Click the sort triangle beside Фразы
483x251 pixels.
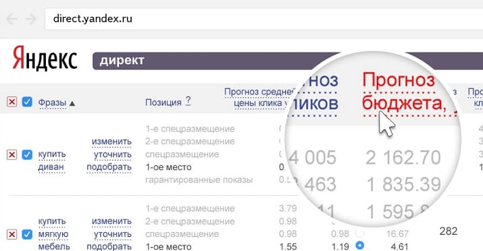(72, 103)
